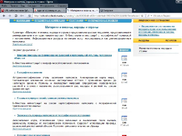Click the 'ЛИЦЕНЗИОННОЕ СОГЛАШЕНИЕ' sidebar header

point(154,20)
